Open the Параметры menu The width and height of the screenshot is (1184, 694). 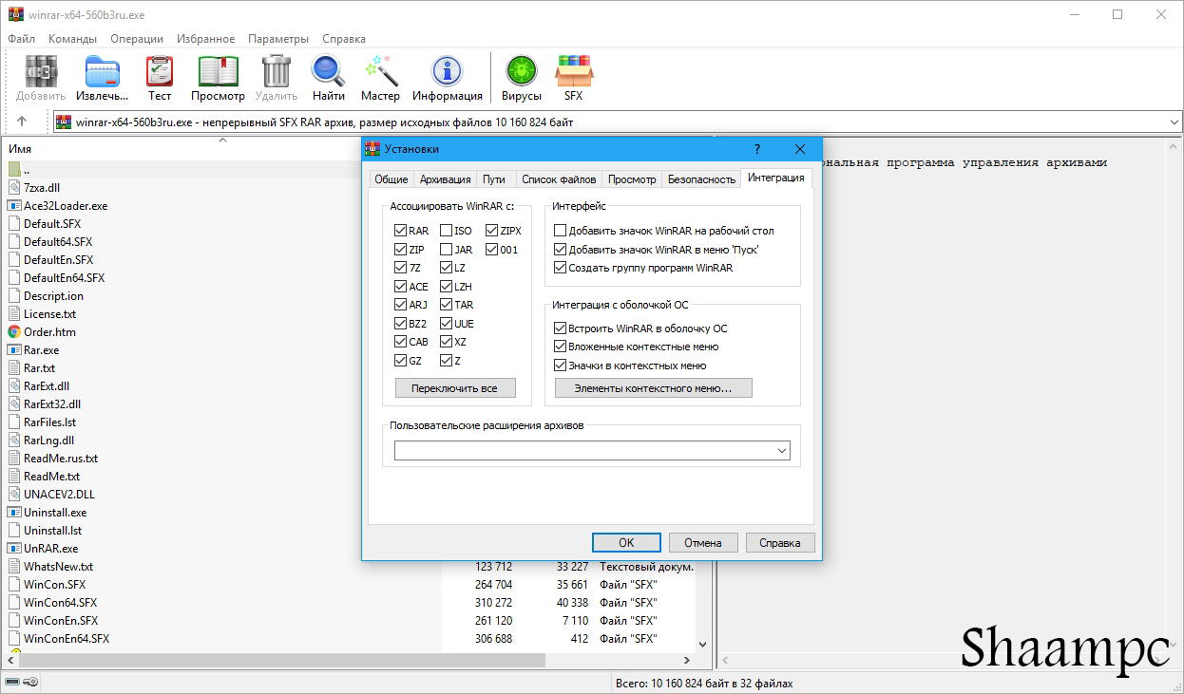[278, 38]
